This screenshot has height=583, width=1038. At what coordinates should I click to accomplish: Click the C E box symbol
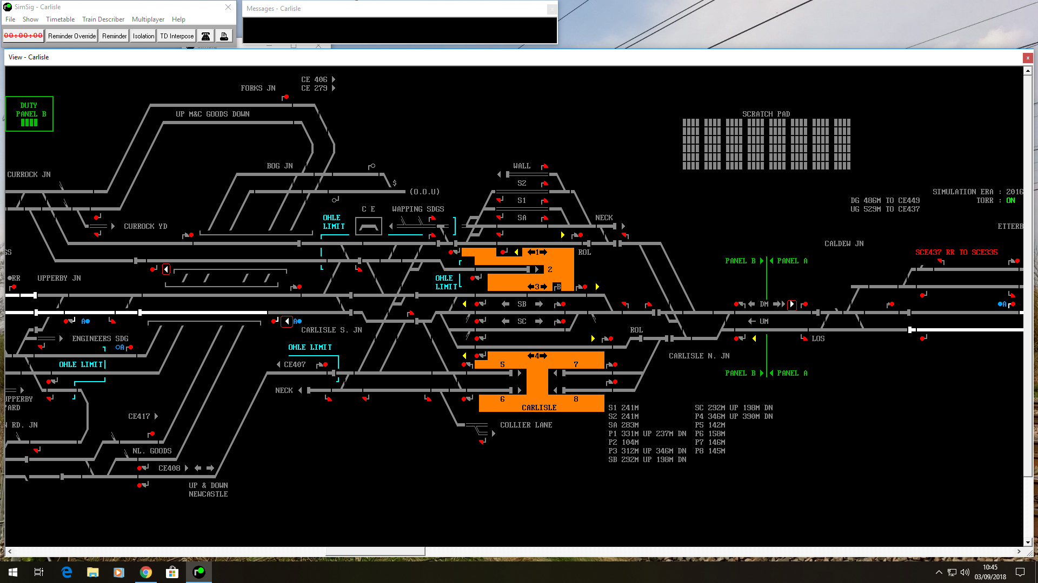[369, 226]
